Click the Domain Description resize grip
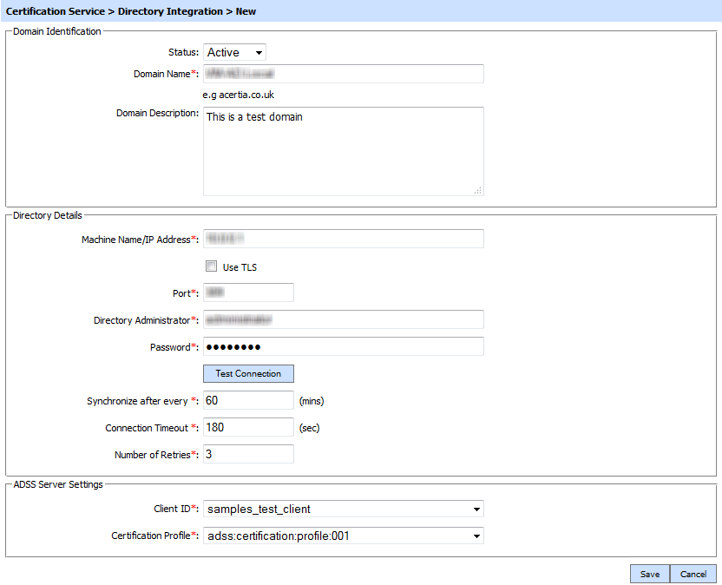The height and width of the screenshot is (585, 722). point(477,190)
